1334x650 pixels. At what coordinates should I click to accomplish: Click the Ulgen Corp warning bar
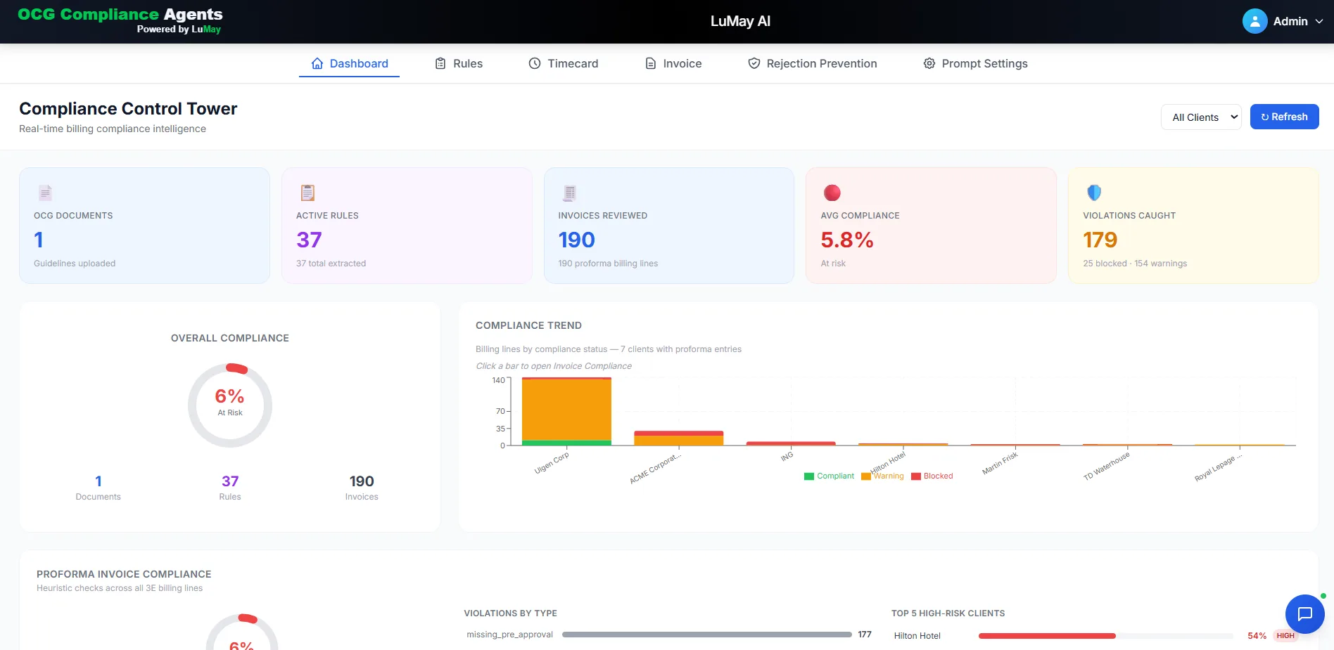[x=566, y=410]
